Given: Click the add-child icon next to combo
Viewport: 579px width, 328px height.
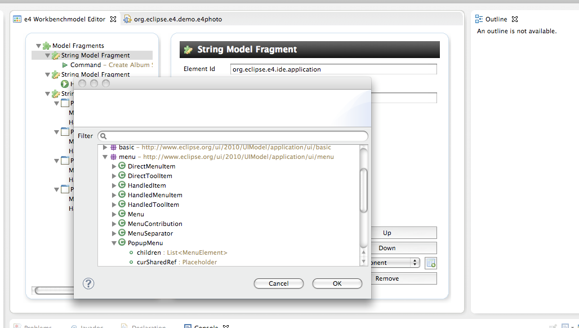Looking at the screenshot, I should coord(431,263).
